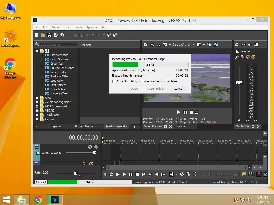
Task: Pause timeline playback in transport bar
Action: (x=131, y=174)
